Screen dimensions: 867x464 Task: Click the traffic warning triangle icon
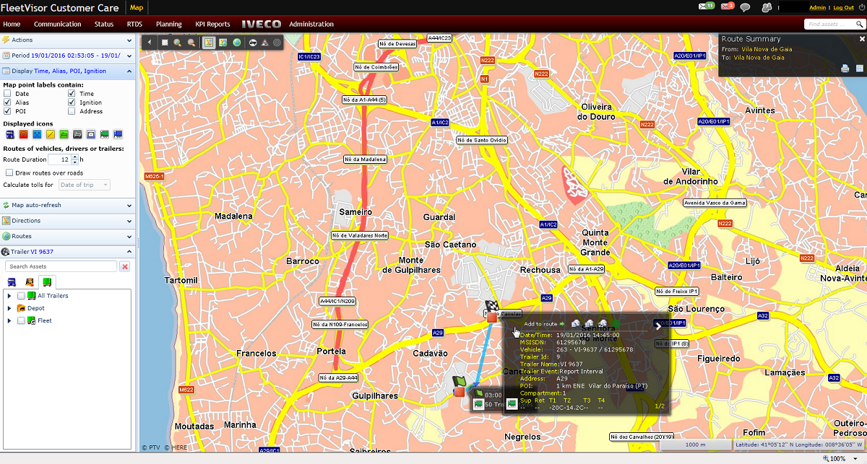pos(265,43)
